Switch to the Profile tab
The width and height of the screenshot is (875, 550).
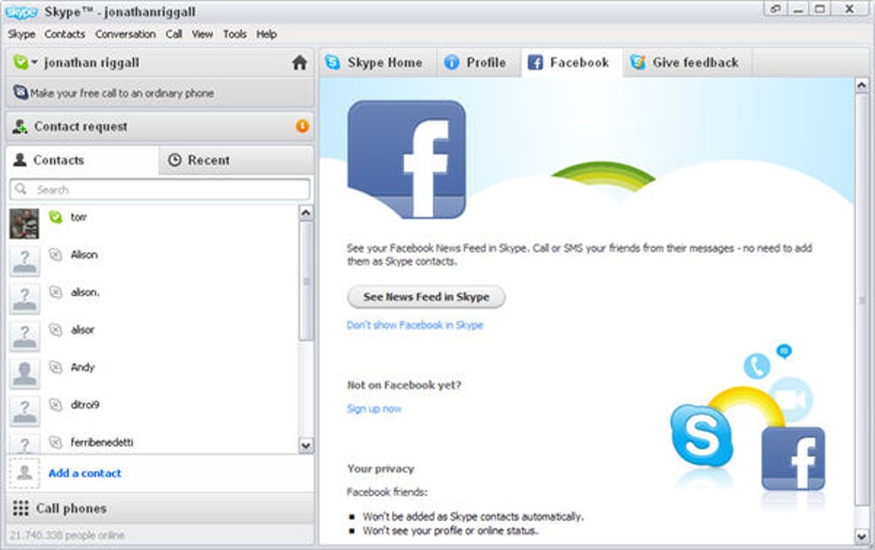click(x=478, y=63)
